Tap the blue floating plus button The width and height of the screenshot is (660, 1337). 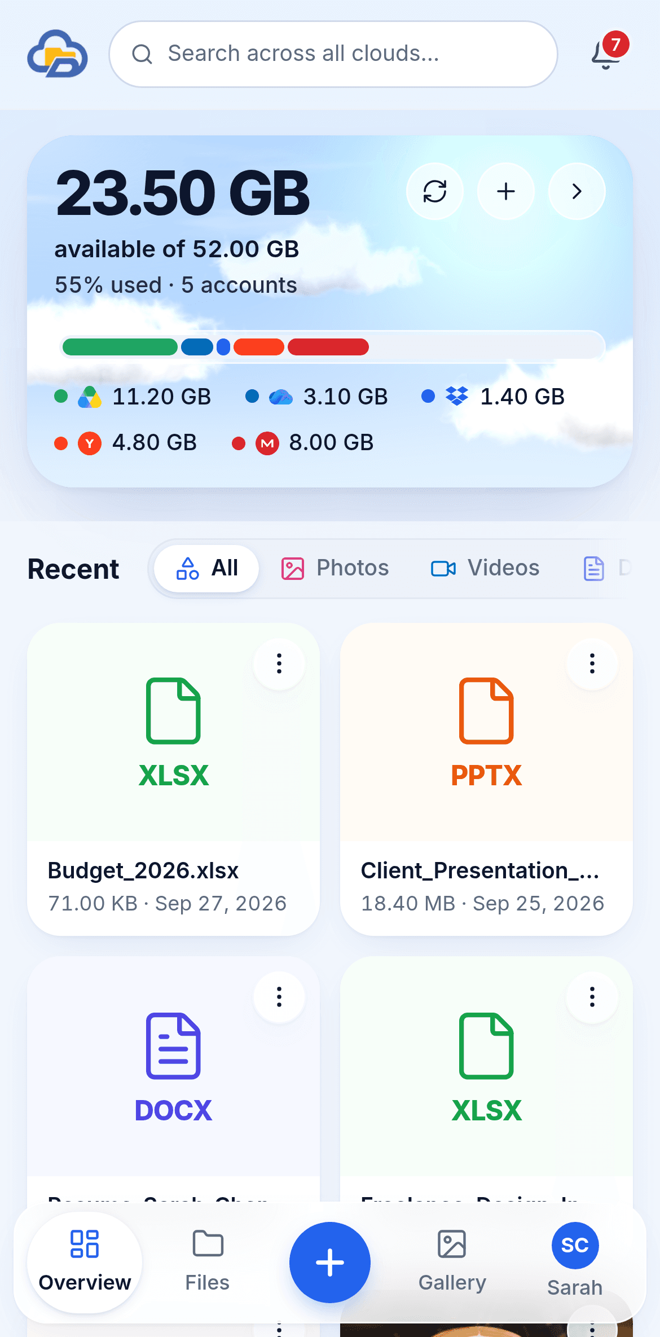pyautogui.click(x=330, y=1263)
